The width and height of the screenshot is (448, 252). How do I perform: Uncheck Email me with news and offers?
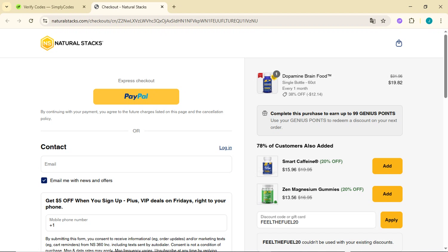tap(44, 181)
